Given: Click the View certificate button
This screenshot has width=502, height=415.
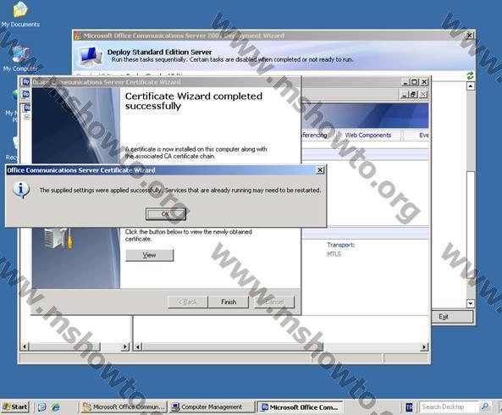Looking at the screenshot, I should point(149,255).
